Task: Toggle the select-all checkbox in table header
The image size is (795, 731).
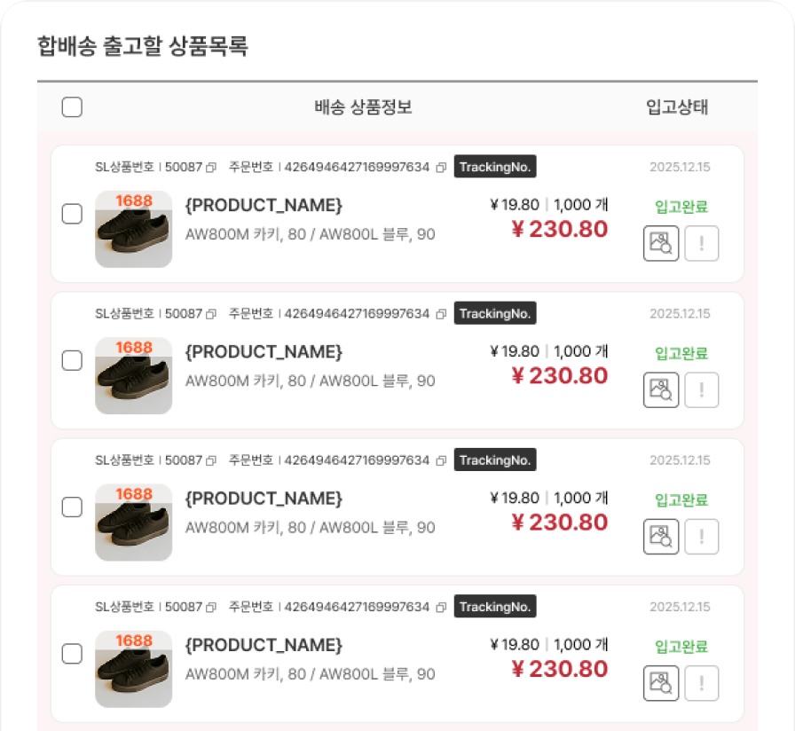Action: pyautogui.click(x=72, y=107)
